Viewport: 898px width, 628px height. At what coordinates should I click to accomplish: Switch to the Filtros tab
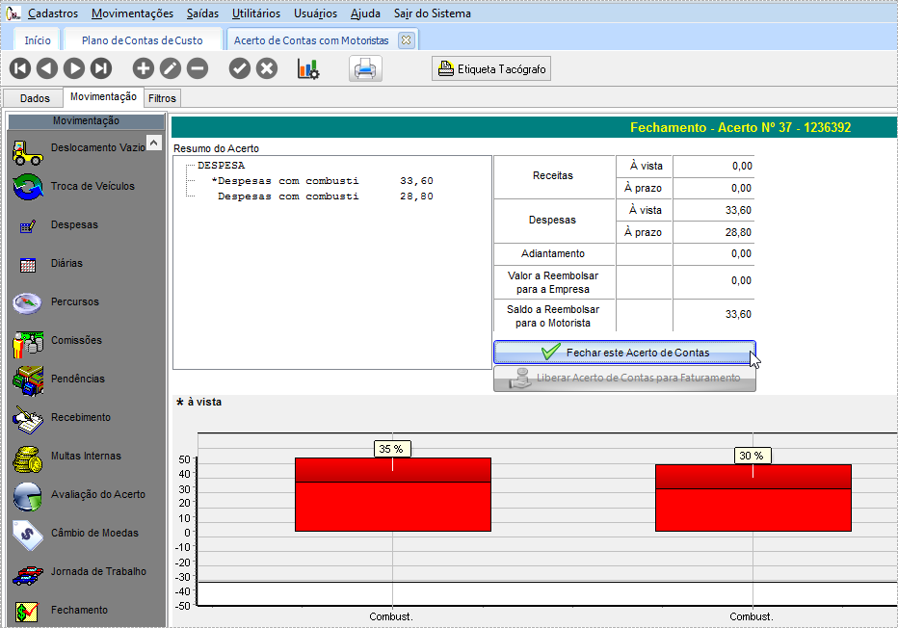[x=162, y=98]
